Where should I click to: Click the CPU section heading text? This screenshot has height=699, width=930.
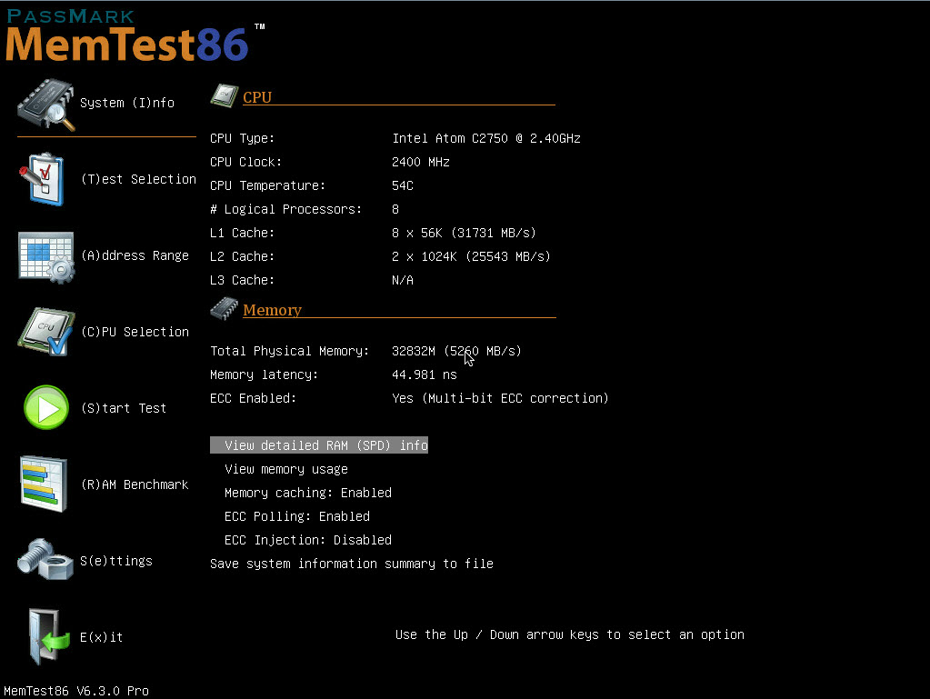point(257,97)
